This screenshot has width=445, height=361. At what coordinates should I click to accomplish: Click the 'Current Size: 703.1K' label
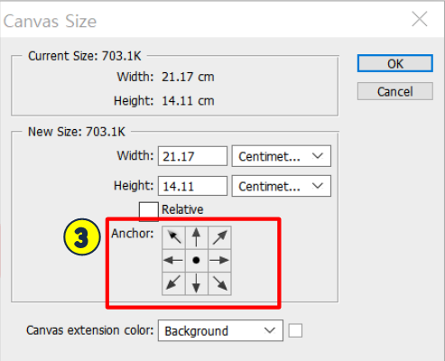pyautogui.click(x=85, y=56)
